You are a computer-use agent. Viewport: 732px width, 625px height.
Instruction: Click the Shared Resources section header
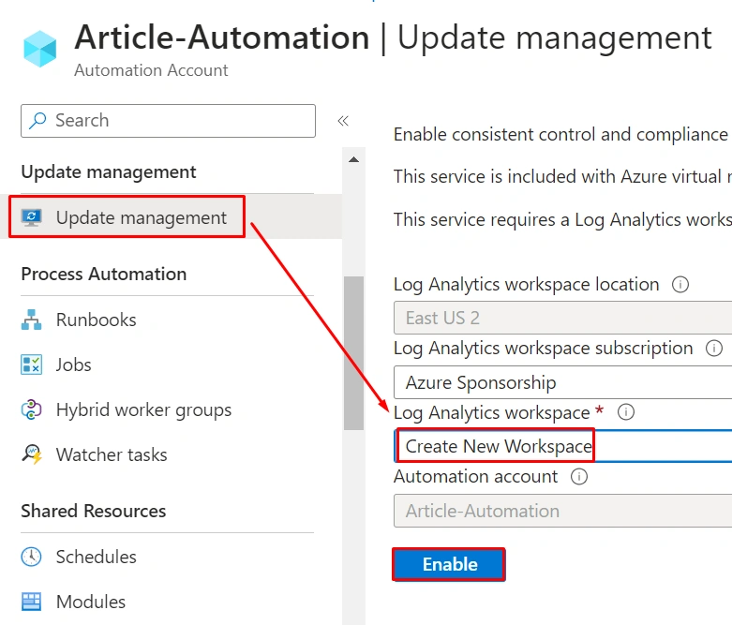tap(94, 511)
